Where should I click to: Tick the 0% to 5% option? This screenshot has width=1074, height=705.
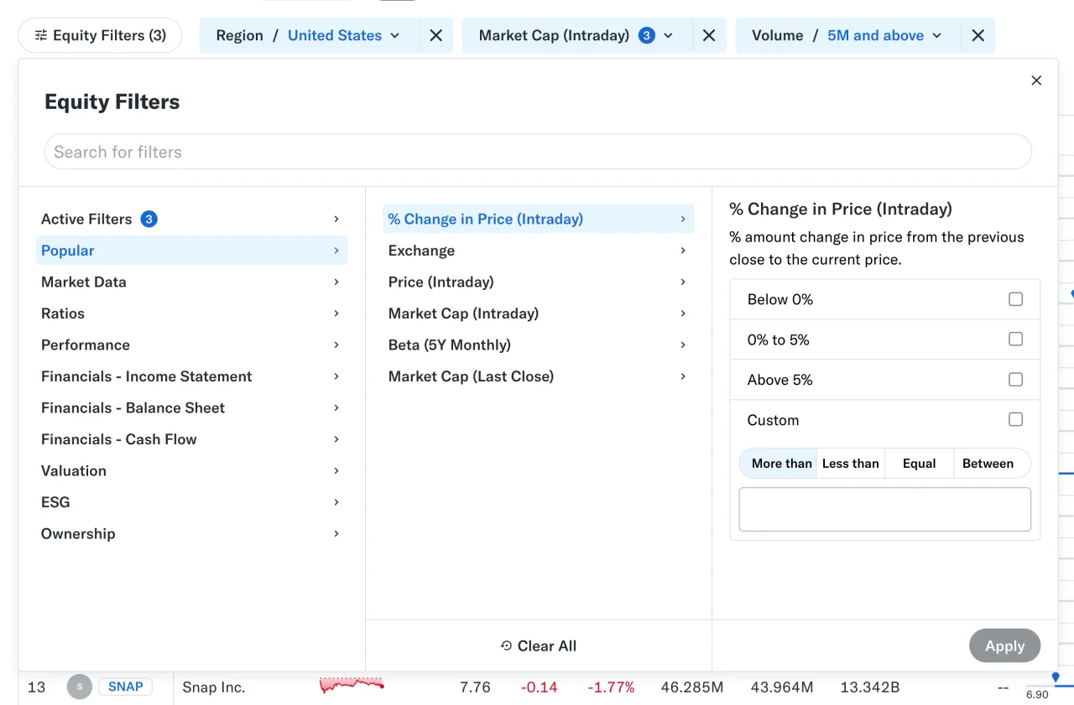tap(1015, 340)
